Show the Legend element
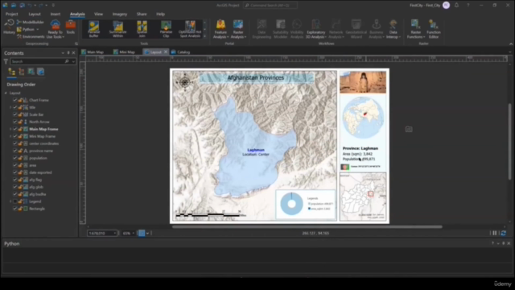 pyautogui.click(x=15, y=201)
